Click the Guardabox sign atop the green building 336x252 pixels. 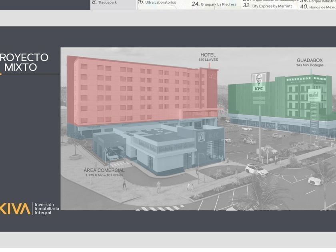[x=299, y=79]
